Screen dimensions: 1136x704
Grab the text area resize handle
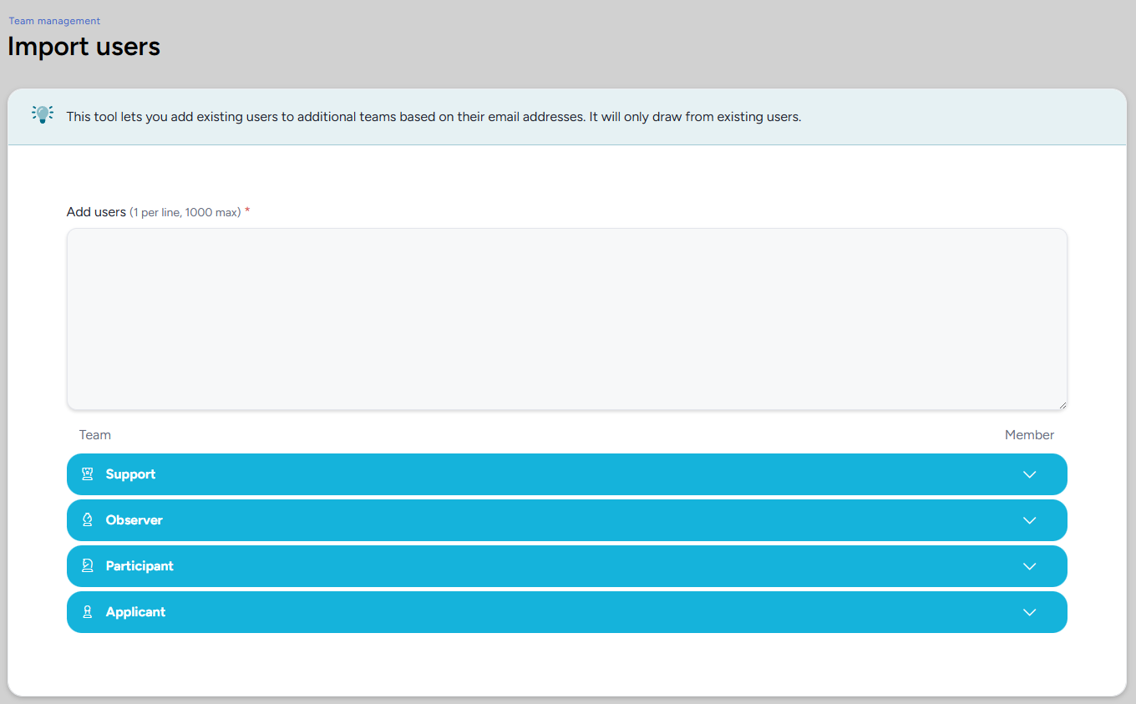click(x=1062, y=405)
